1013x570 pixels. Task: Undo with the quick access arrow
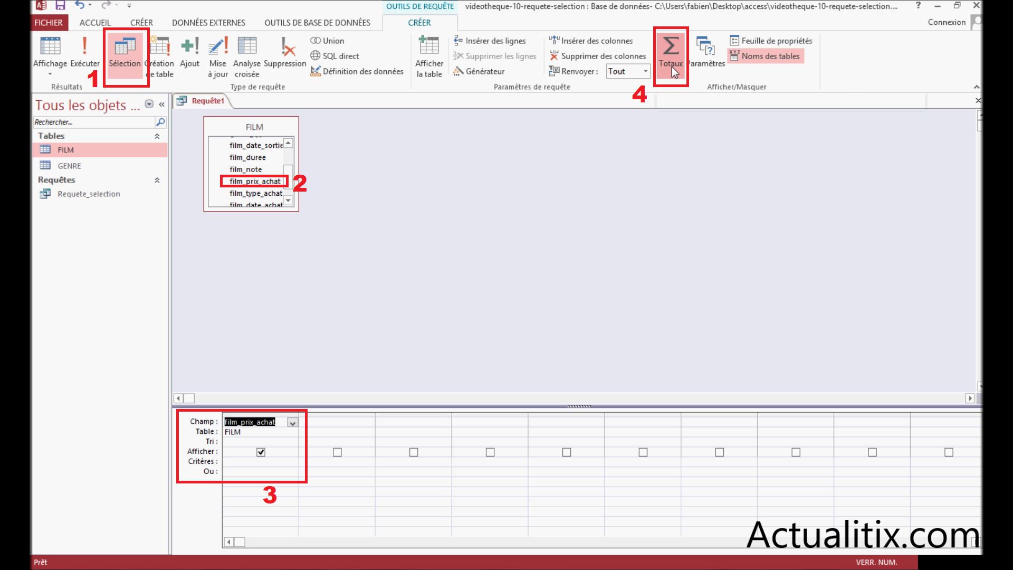click(x=79, y=5)
